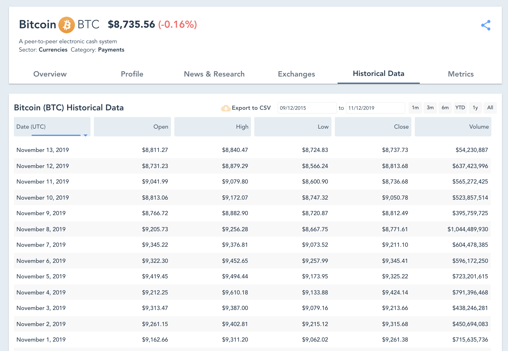The image size is (508, 351).
Task: Go to the Exchanges tab
Action: click(x=296, y=74)
